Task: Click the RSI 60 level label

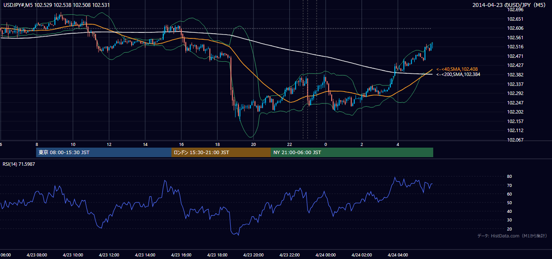Action: coord(509,194)
